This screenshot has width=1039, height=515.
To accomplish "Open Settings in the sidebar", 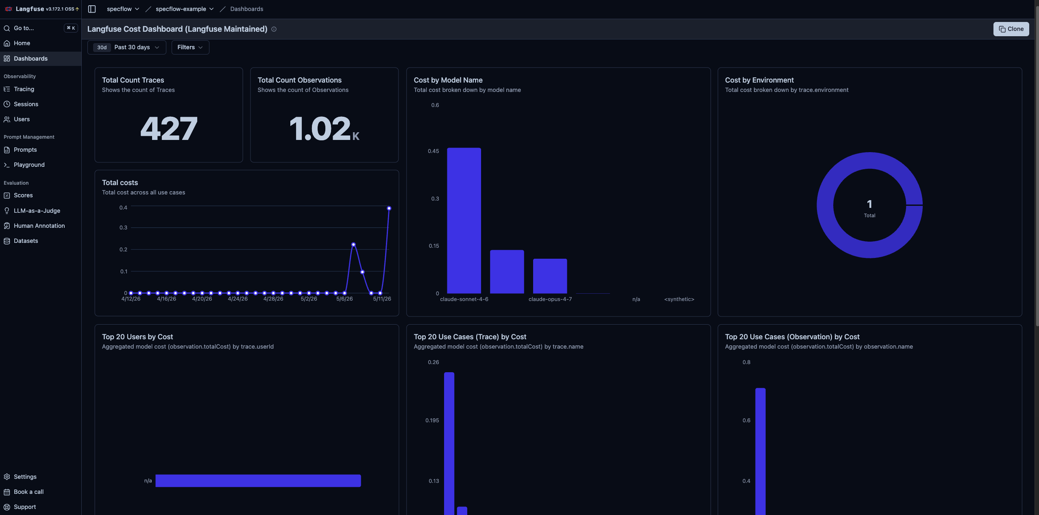I will point(41,477).
